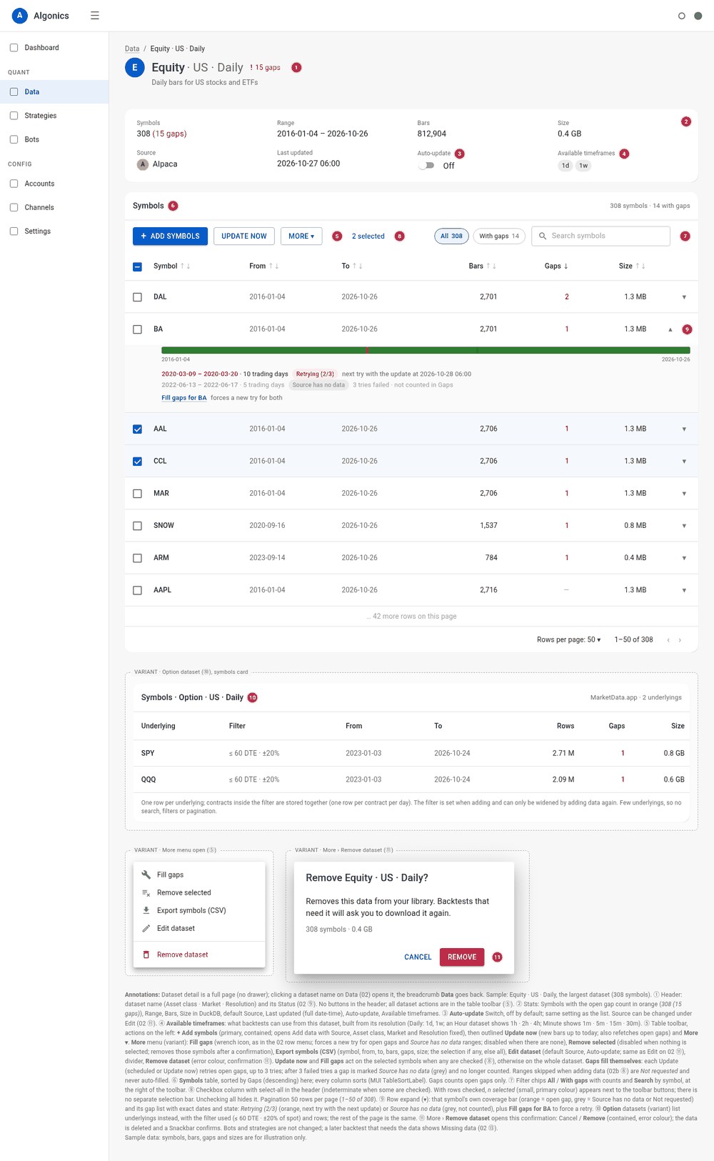Click the BA green coverage bar
The image size is (714, 1161).
tap(426, 350)
